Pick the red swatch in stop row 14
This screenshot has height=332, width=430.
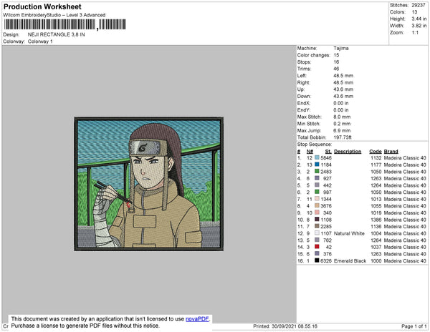(317, 247)
